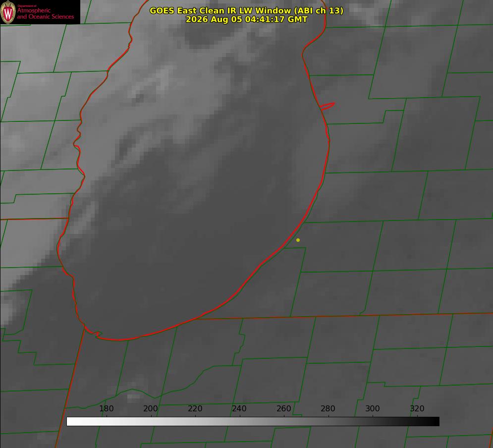
Task: Click the 280 label on the colorbar
Action: [328, 408]
